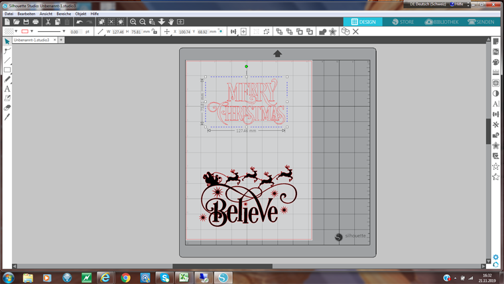Image resolution: width=504 pixels, height=284 pixels.
Task: Open the Offset panel flower icon
Action: (x=495, y=145)
